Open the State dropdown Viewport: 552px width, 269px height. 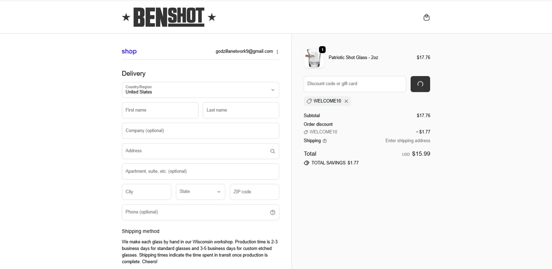[201, 192]
